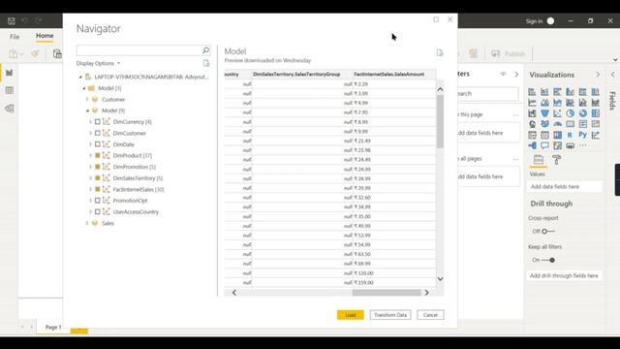The height and width of the screenshot is (349, 620).
Task: Select the Treemap visual
Action: pyautogui.click(x=596, y=113)
